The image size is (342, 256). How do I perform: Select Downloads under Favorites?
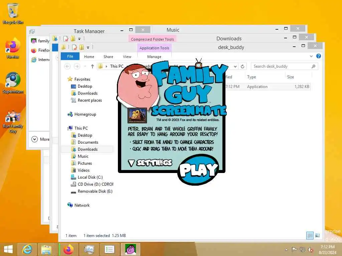pos(88,93)
